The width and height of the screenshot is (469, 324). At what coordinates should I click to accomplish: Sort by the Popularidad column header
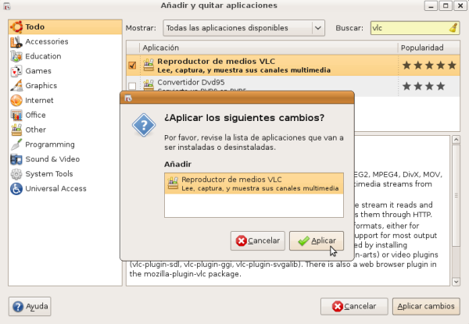point(428,48)
